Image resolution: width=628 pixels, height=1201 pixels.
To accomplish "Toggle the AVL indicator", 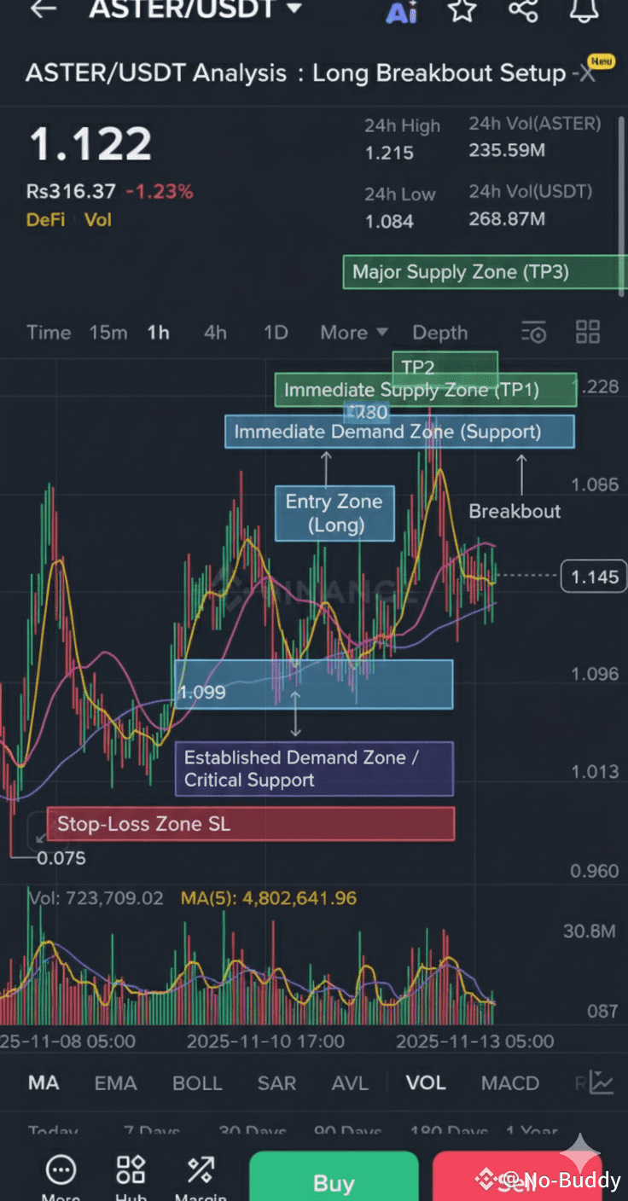I will 350,1083.
